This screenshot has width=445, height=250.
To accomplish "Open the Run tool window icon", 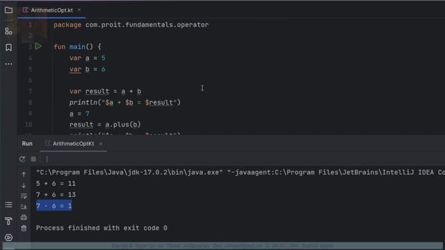I will tap(8, 237).
